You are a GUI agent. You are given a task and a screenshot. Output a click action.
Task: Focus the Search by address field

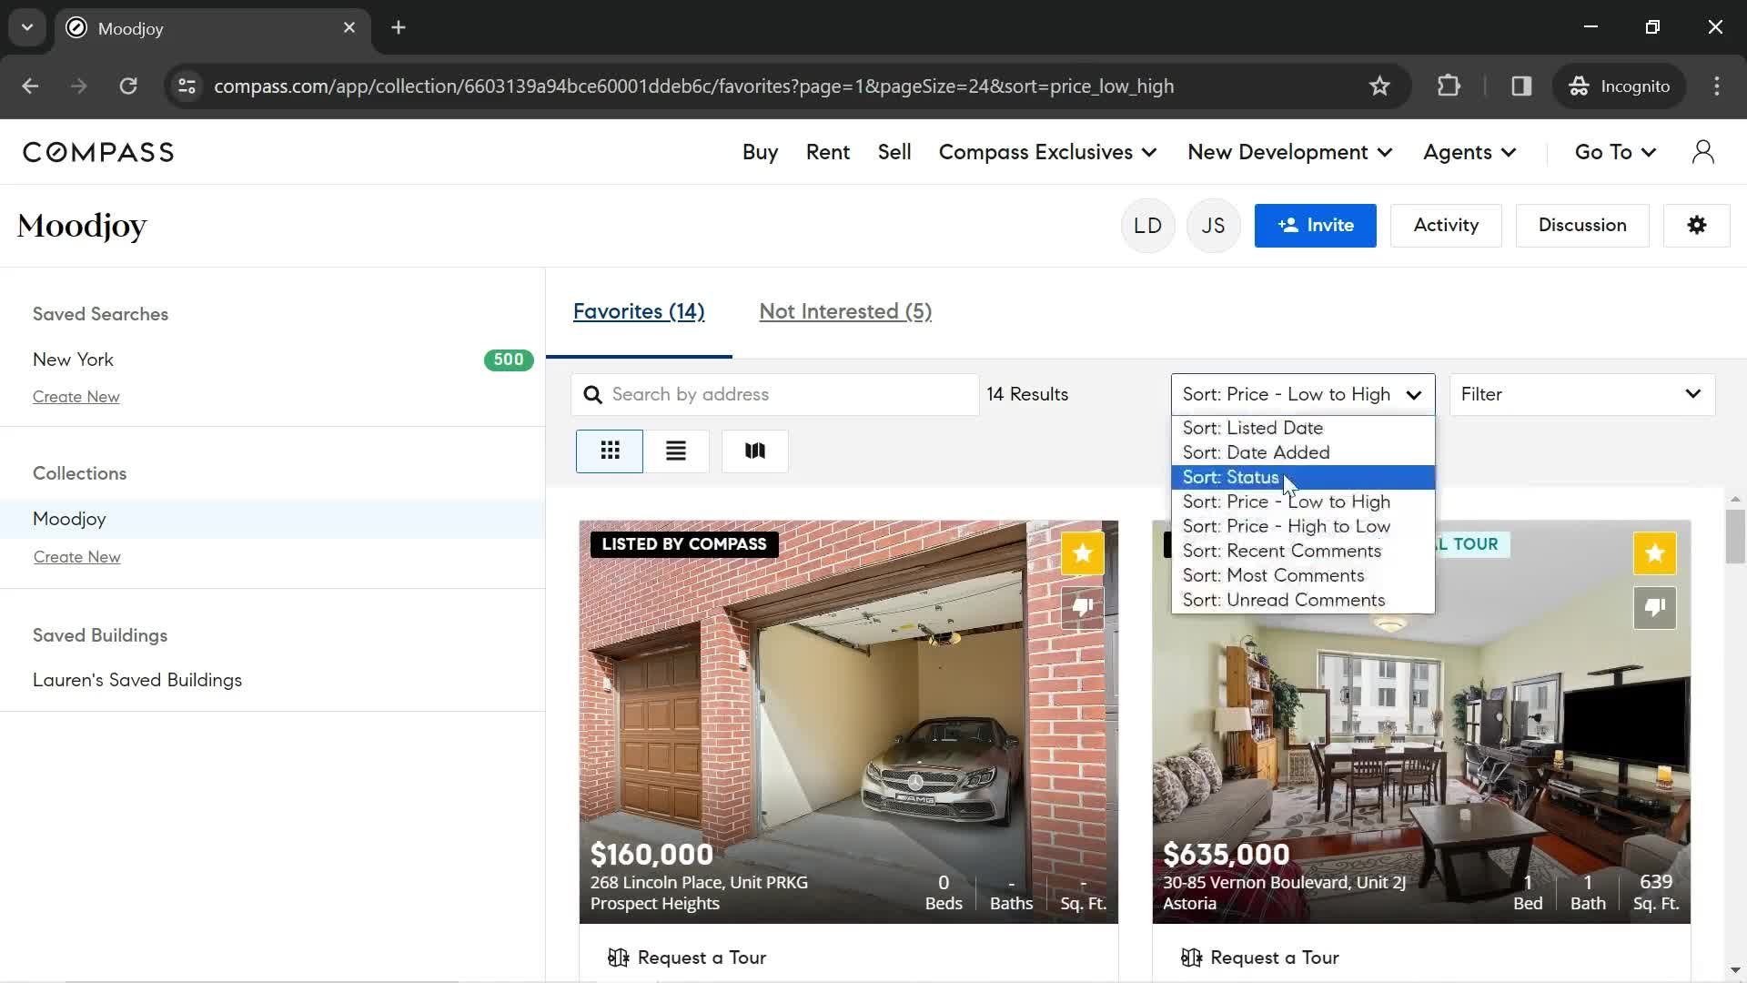tap(775, 394)
